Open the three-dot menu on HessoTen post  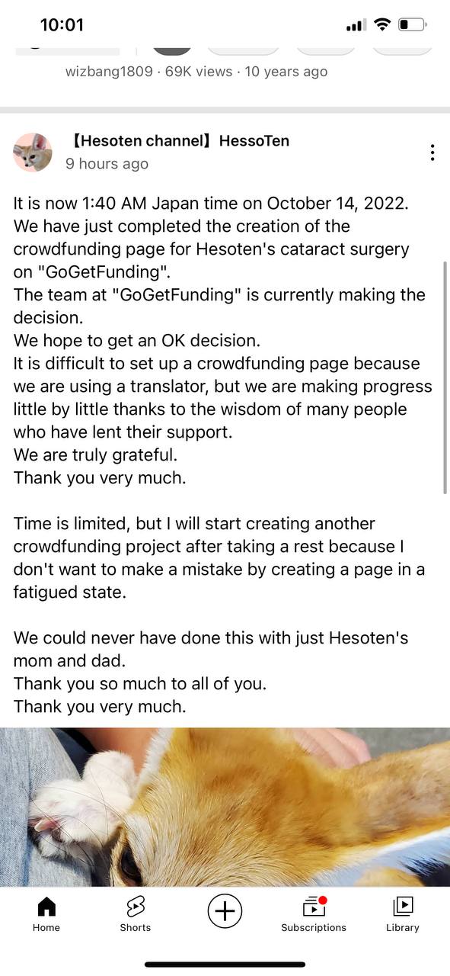click(432, 152)
